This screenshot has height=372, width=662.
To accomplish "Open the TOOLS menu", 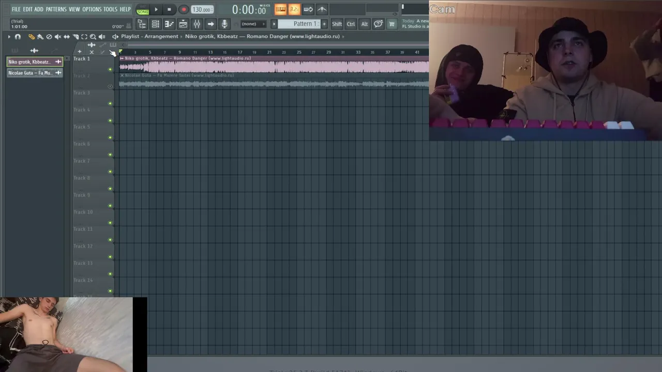I will point(110,9).
